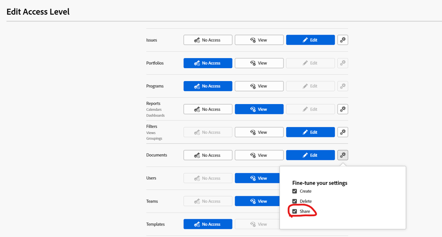Select View for Filters row
The width and height of the screenshot is (442, 237).
click(x=259, y=132)
